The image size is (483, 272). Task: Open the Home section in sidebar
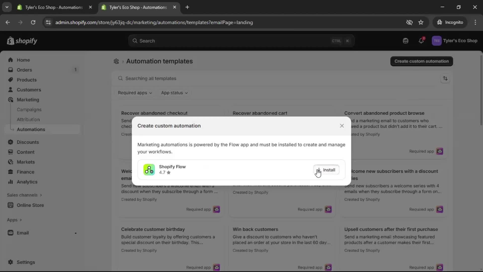(23, 60)
